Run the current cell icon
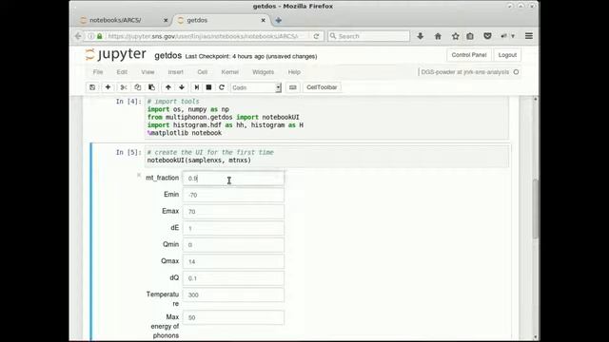This screenshot has height=342, width=609. click(197, 87)
